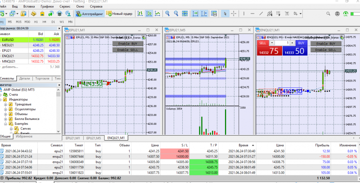Viewport: 360px width, 183px height.
Task: Expand the Объемы indicators folder
Action: click(5, 114)
